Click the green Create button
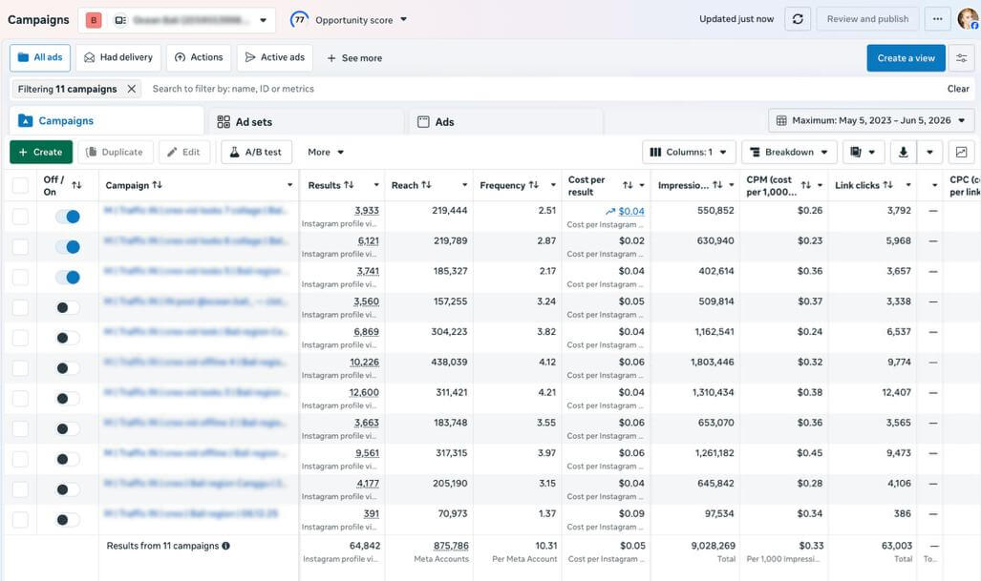Viewport: 981px width, 581px height. click(x=41, y=152)
